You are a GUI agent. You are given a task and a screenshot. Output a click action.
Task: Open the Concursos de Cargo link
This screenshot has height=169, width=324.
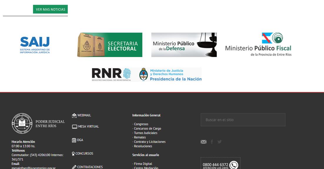tap(147, 128)
